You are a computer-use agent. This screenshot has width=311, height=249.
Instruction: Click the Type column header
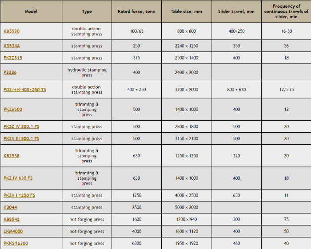coord(87,12)
